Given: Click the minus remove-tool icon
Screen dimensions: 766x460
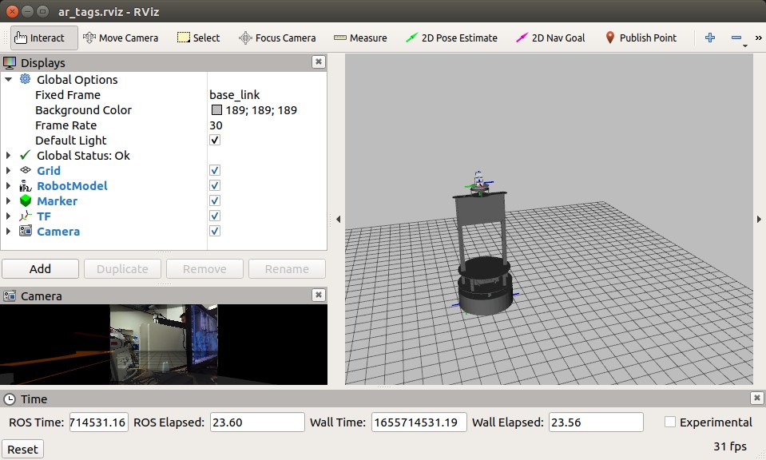Looking at the screenshot, I should pyautogui.click(x=736, y=38).
